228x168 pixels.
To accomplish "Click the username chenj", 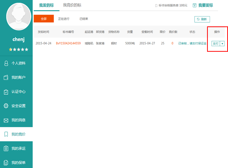I will [18, 39].
